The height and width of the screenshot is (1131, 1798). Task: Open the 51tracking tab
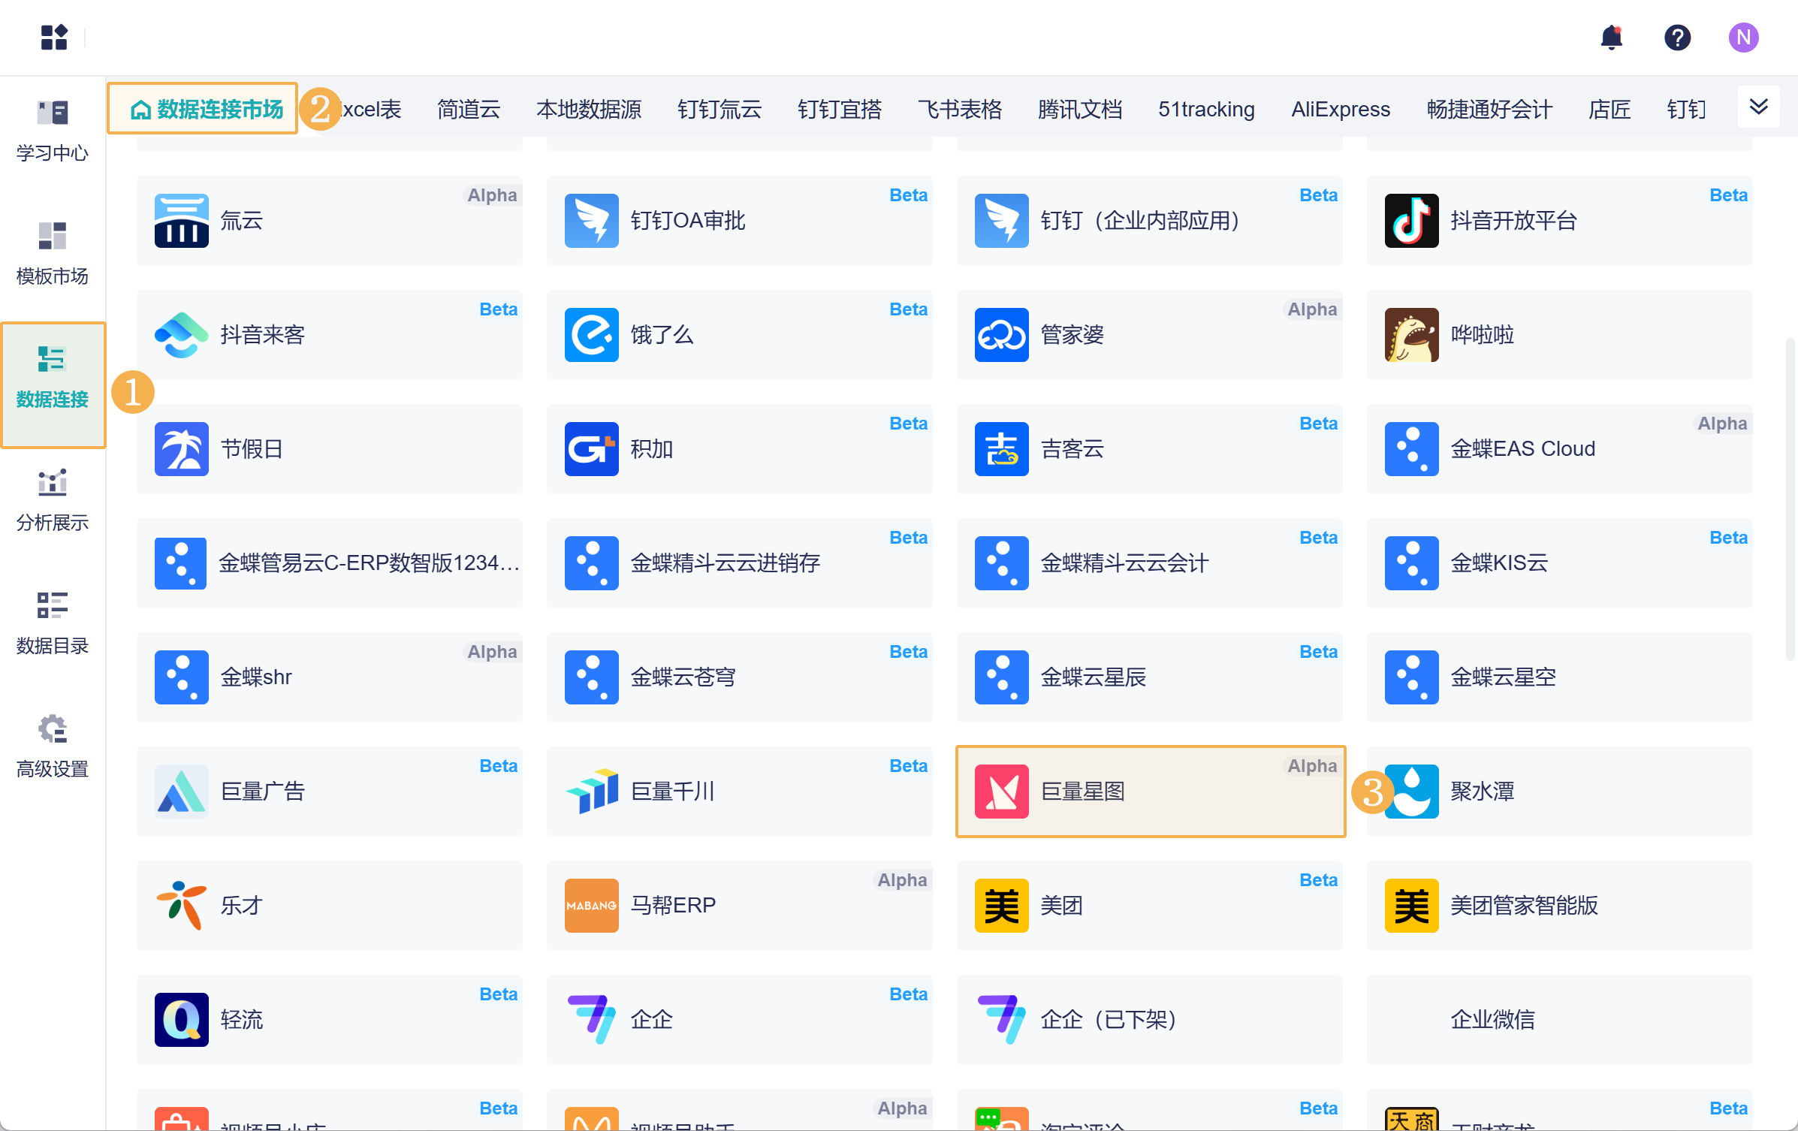click(x=1206, y=110)
